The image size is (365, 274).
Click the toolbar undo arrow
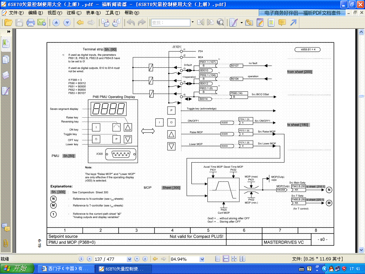point(131,22)
